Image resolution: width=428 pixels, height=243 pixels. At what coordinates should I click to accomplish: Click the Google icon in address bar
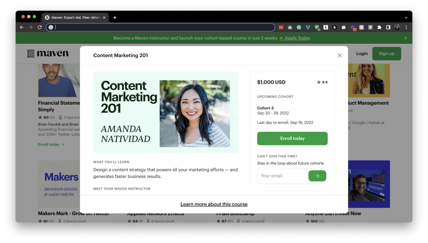(51, 27)
